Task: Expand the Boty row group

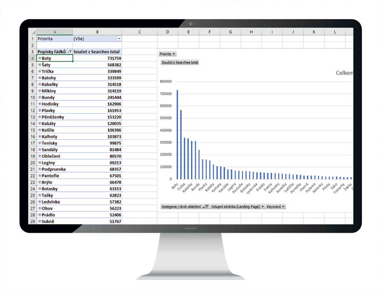Action: [x=40, y=58]
